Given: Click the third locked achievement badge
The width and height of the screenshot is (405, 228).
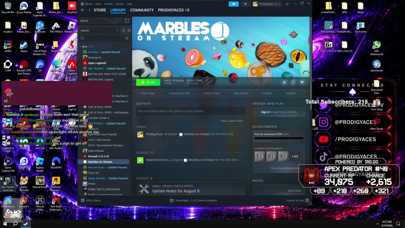Looking at the screenshot, I should click(283, 156).
